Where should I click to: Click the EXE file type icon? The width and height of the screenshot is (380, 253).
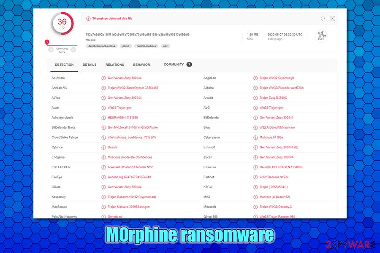pos(321,36)
